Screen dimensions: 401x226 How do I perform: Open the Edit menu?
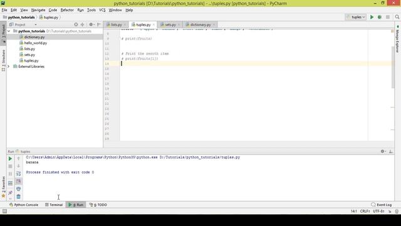(14, 10)
